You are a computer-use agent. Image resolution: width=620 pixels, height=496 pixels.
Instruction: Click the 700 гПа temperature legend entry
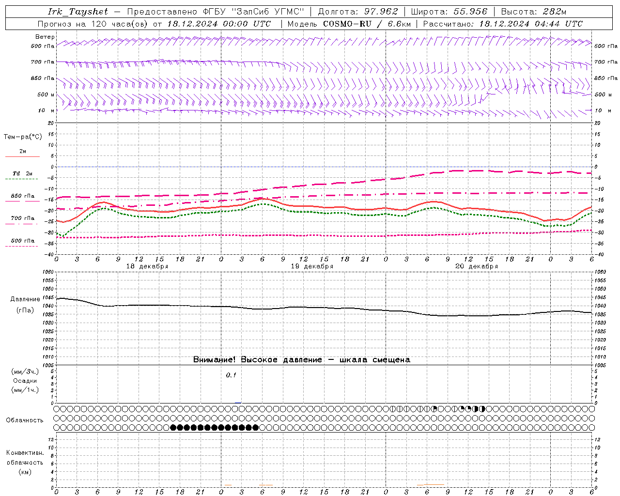tap(22, 220)
